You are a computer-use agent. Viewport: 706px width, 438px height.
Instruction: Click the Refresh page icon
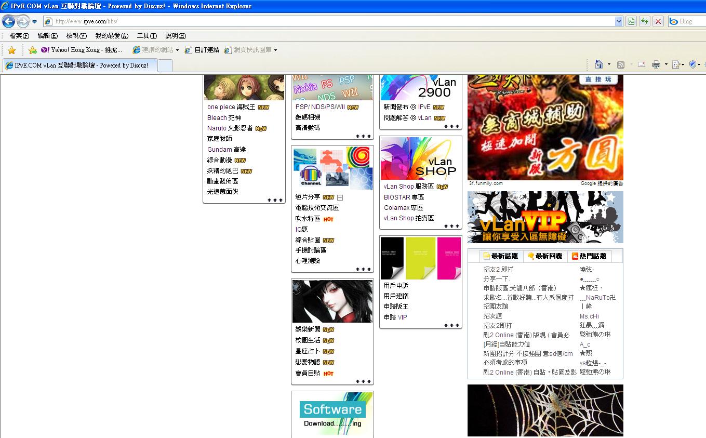coord(645,21)
